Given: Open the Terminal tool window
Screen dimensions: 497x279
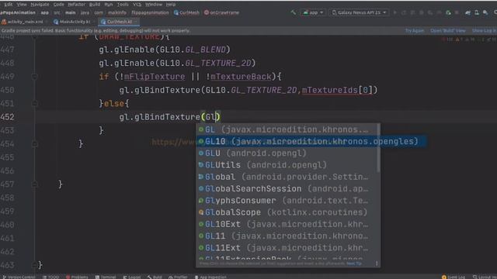Looking at the screenshot, I should 106,277.
